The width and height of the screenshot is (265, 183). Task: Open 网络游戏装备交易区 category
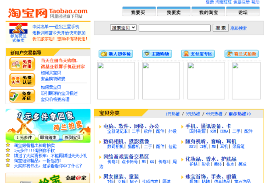[x=126, y=156]
